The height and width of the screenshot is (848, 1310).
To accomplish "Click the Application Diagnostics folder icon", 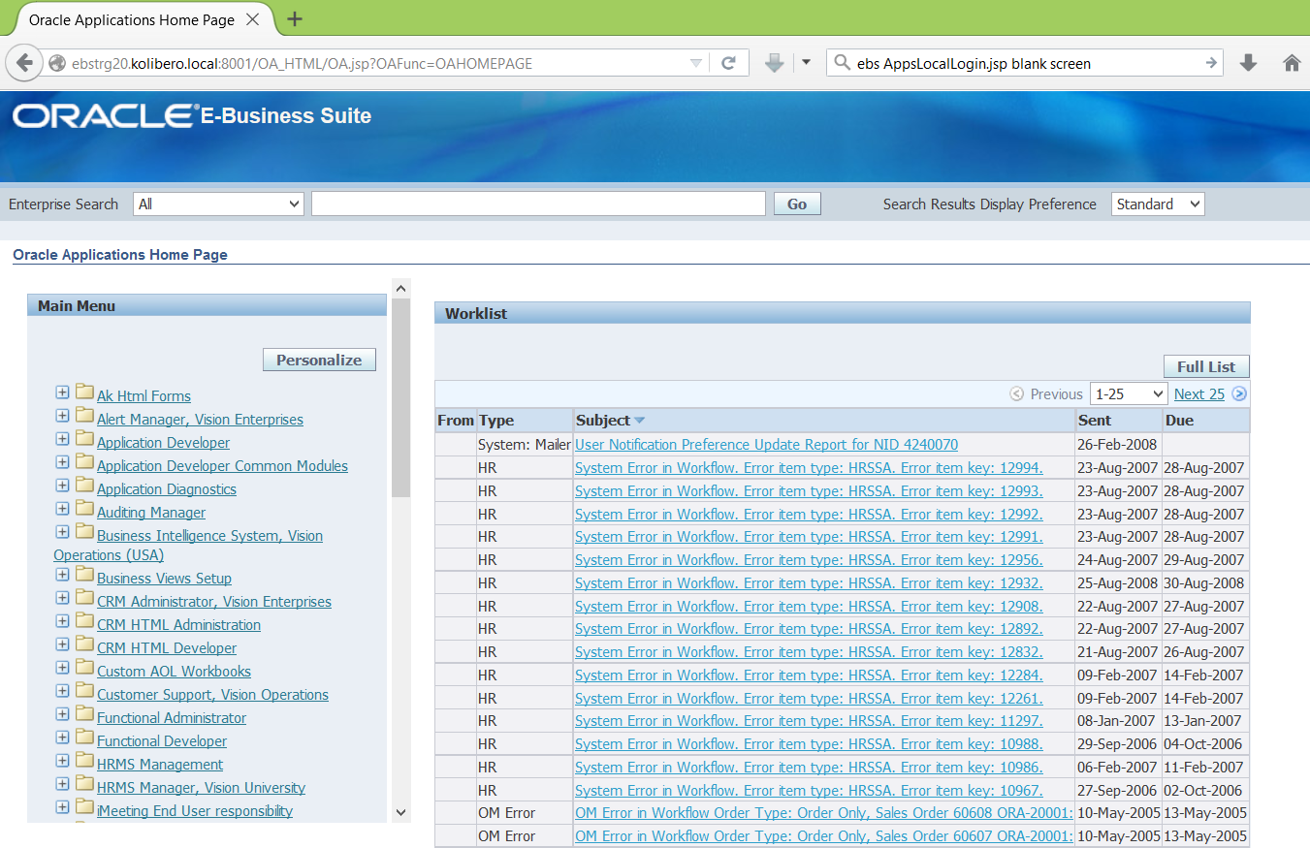I will click(84, 485).
